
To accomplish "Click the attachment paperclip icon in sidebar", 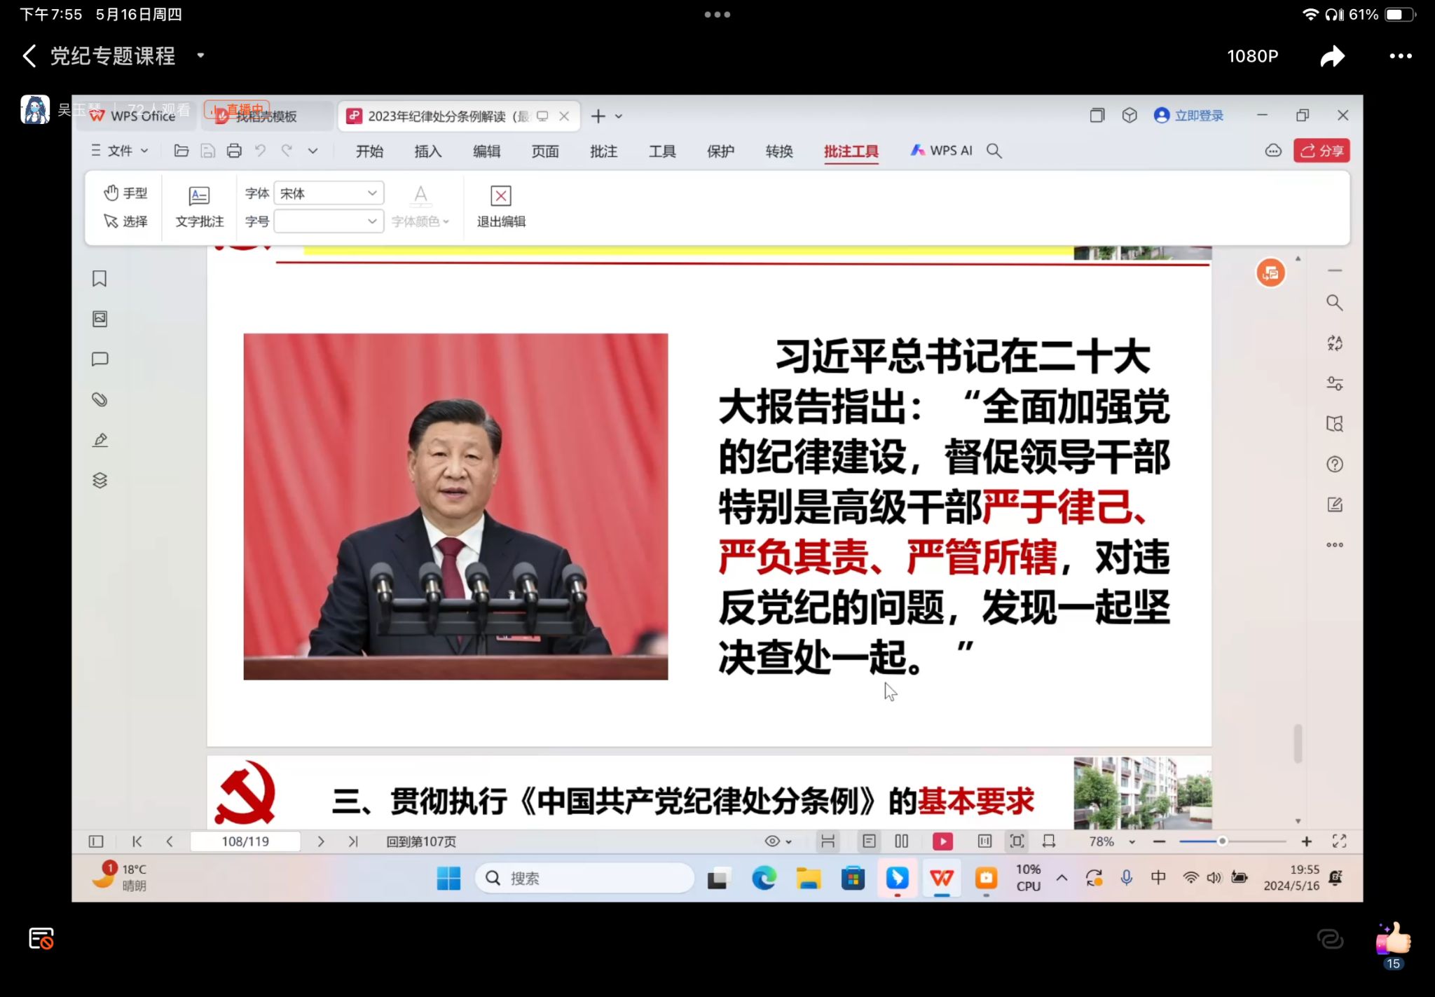I will [x=99, y=399].
